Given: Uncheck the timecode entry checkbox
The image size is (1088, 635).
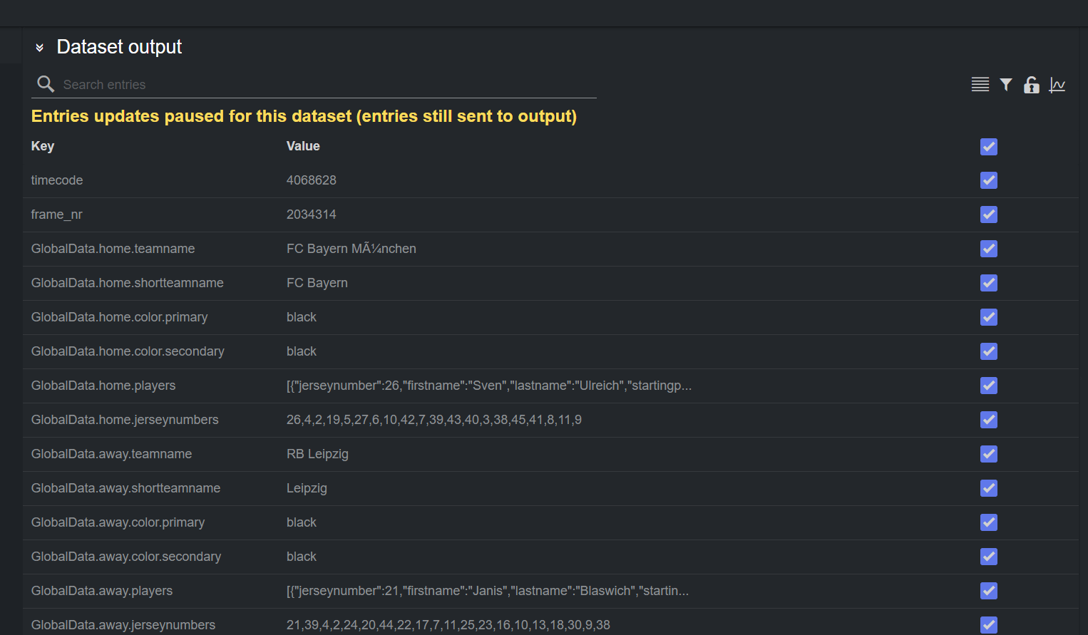Looking at the screenshot, I should point(989,180).
